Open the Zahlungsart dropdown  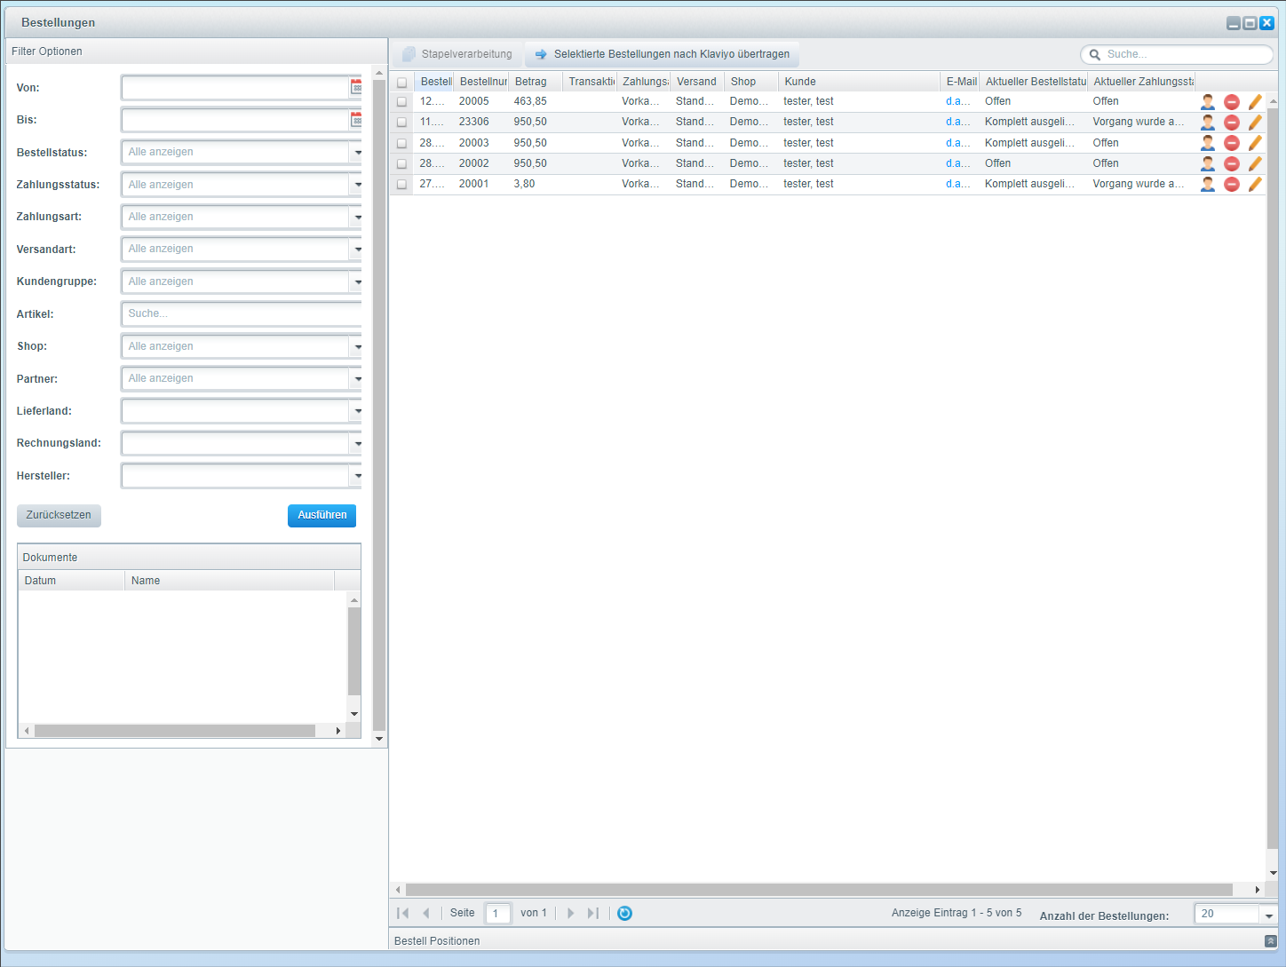coord(356,217)
